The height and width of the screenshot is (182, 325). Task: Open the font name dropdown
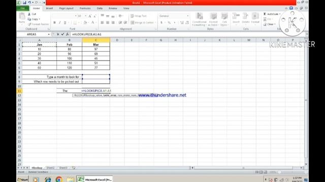pyautogui.click(x=76, y=16)
